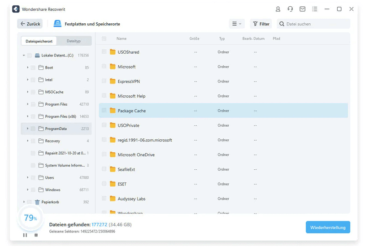The image size is (365, 249).
Task: Click the Papierkorb recycle bin icon
Action: (x=37, y=202)
